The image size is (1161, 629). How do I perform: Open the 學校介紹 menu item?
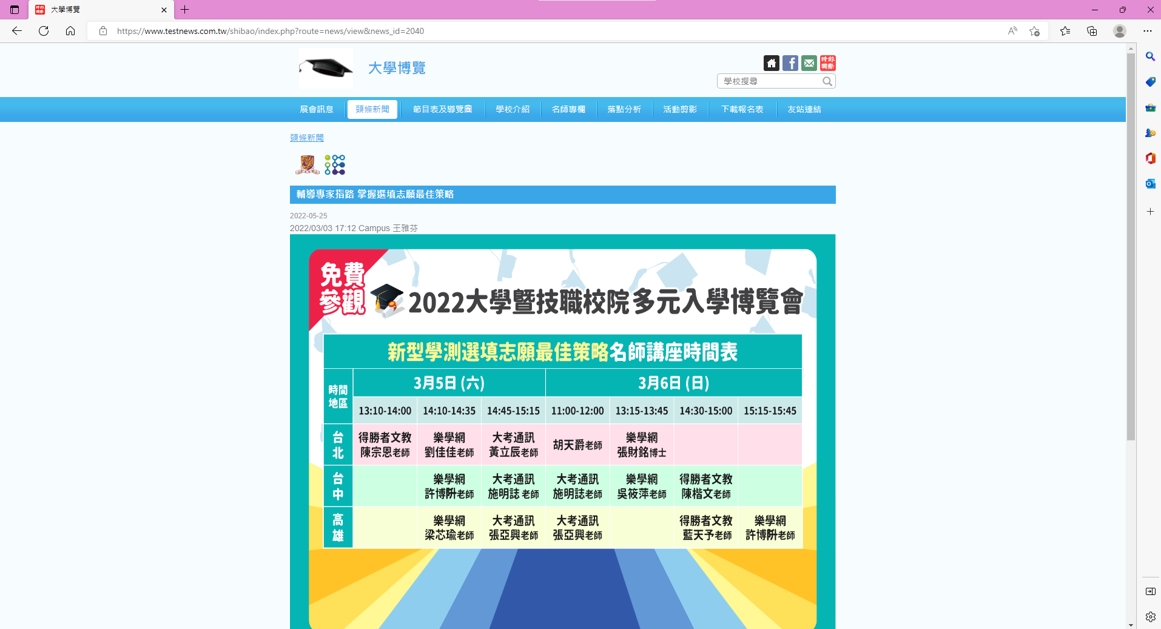click(x=513, y=109)
